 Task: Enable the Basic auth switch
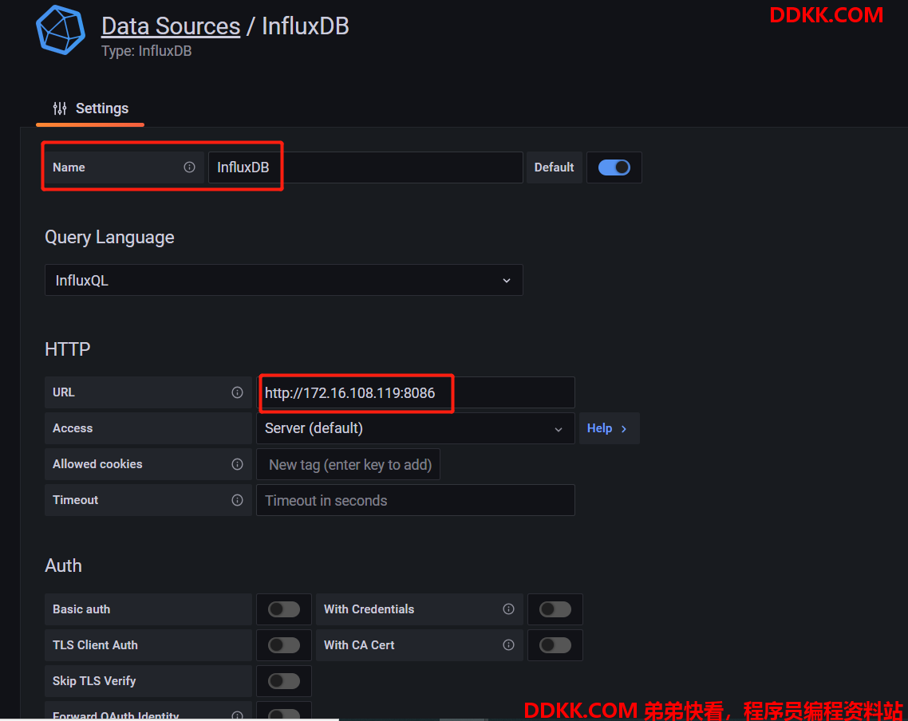(284, 609)
